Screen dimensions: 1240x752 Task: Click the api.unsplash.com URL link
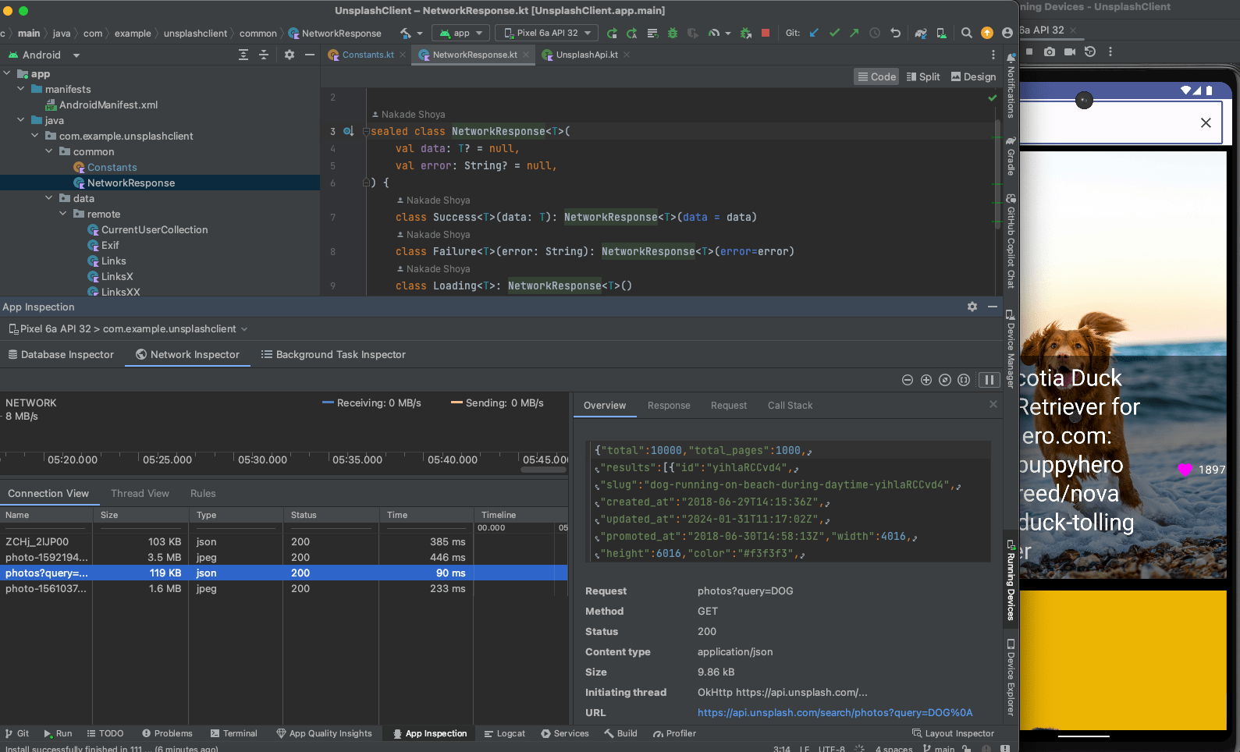tap(835, 712)
